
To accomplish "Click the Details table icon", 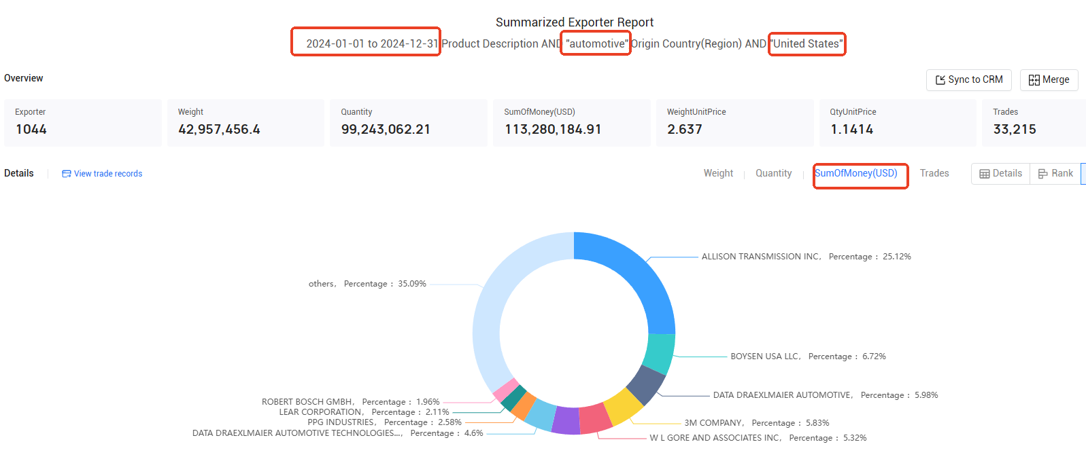I will [x=984, y=174].
